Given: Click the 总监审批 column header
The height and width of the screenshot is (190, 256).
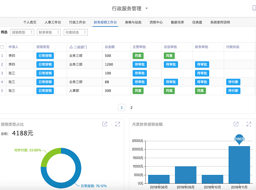Looking at the screenshot, I should [x=170, y=47].
